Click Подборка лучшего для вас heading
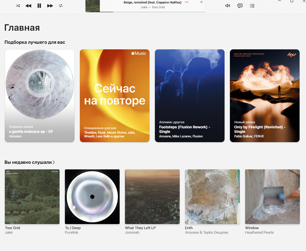 tap(35, 42)
